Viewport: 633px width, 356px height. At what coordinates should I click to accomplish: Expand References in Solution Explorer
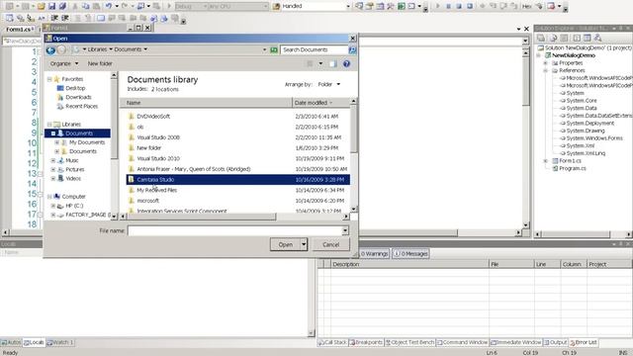tap(545, 70)
